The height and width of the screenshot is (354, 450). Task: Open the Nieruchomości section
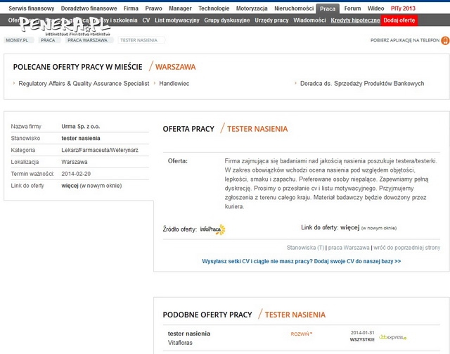[294, 8]
